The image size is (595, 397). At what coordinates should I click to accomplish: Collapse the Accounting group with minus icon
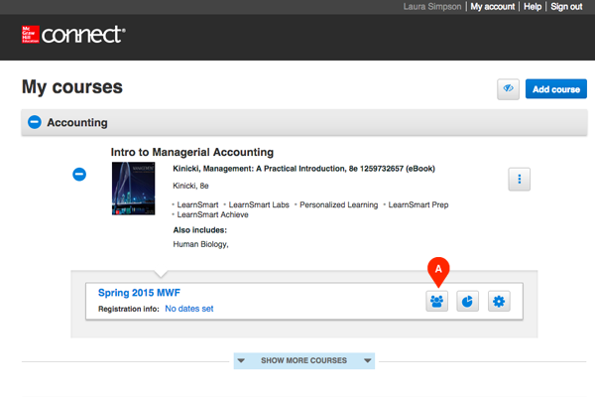(35, 123)
